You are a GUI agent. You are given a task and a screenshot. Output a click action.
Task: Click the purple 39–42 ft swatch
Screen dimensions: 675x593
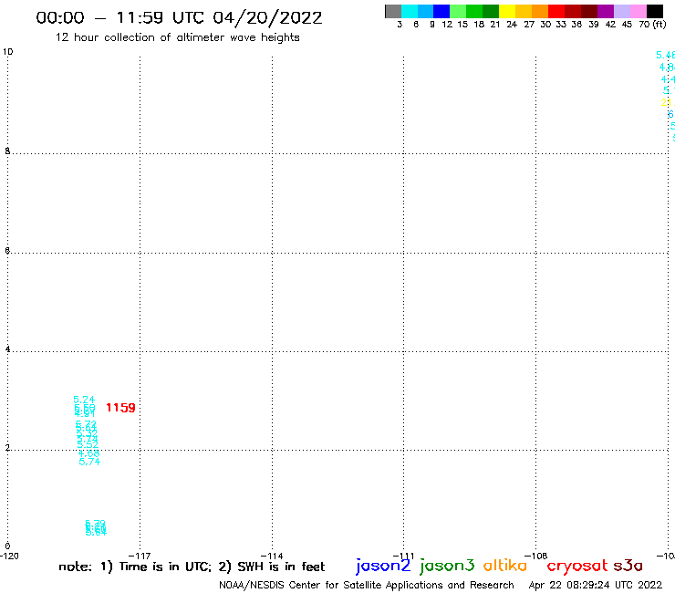tap(606, 11)
